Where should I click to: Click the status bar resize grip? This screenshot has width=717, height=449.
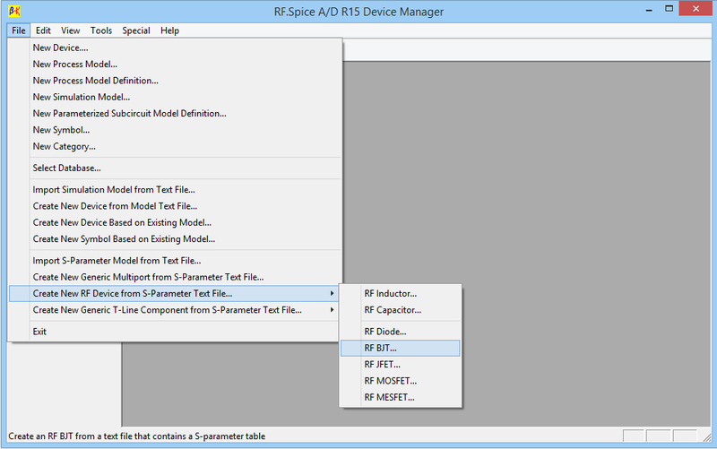707,436
